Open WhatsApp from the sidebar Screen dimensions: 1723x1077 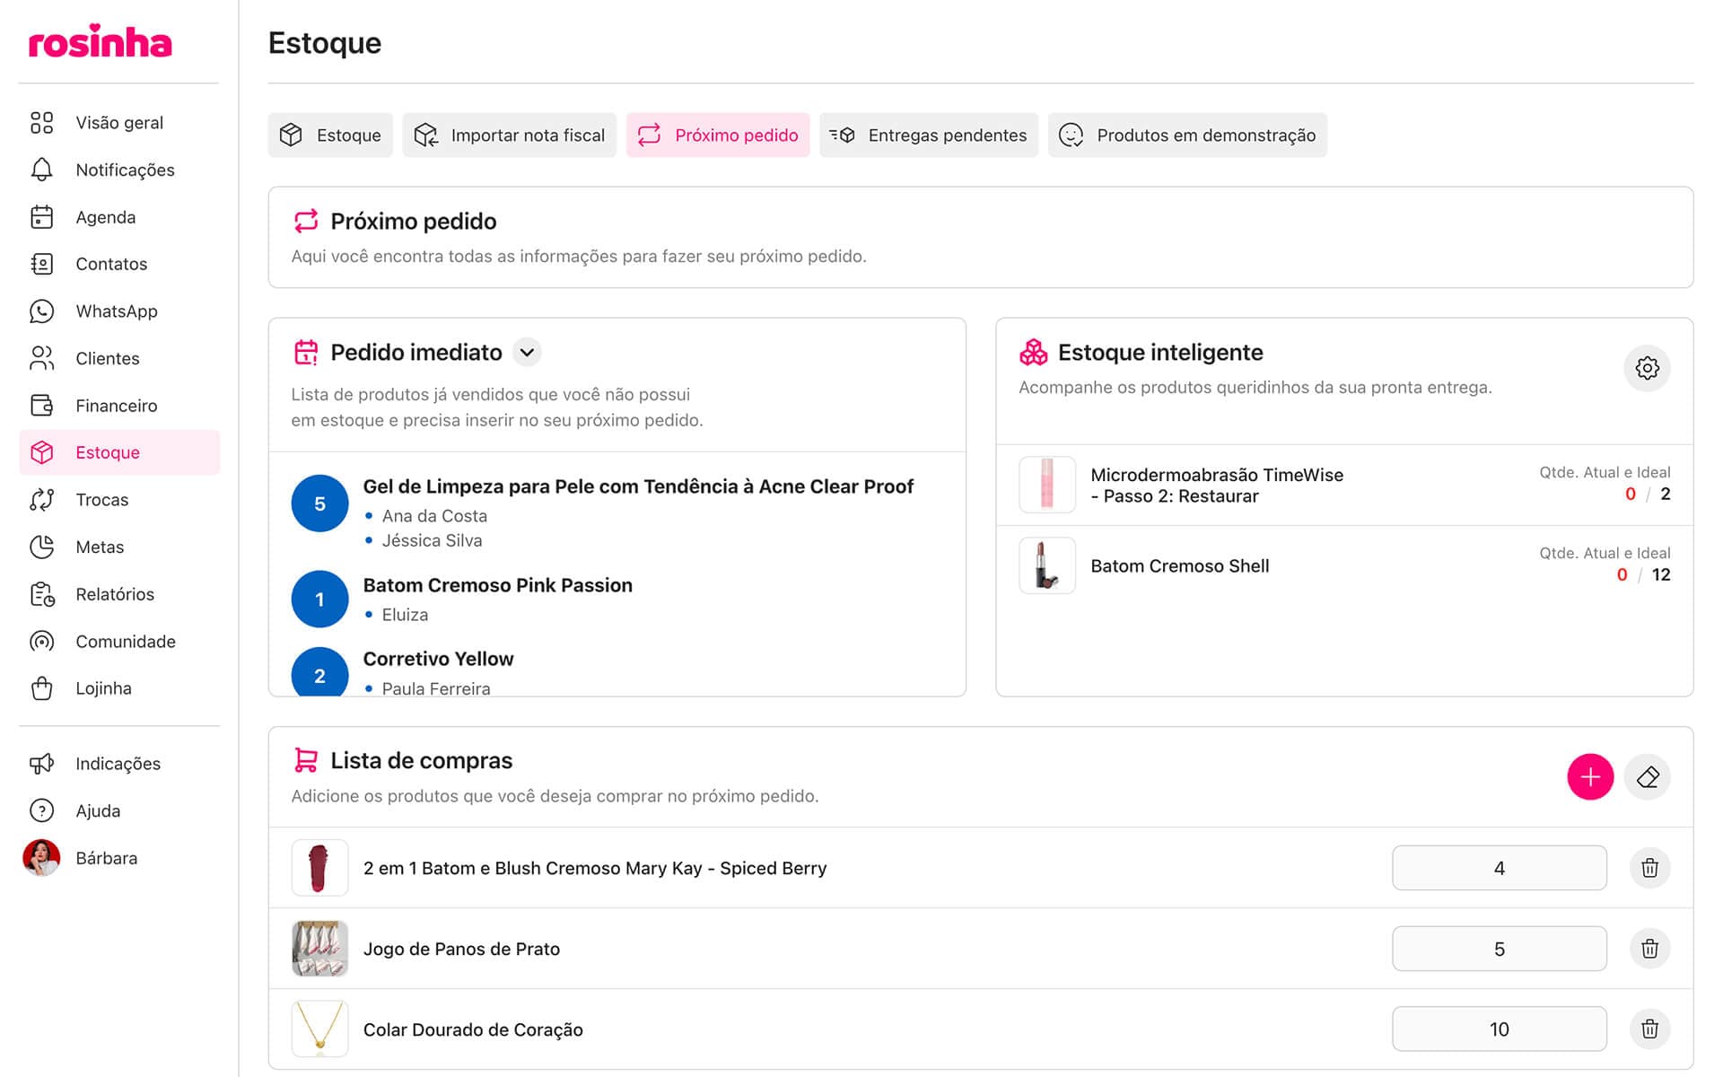tap(116, 311)
